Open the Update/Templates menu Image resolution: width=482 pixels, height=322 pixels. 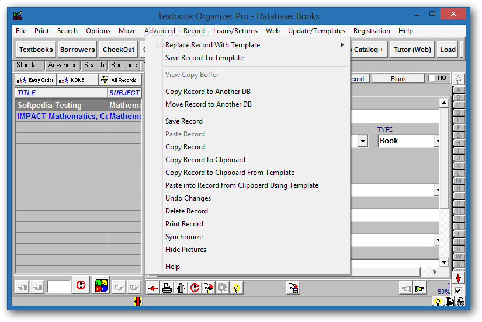click(317, 31)
